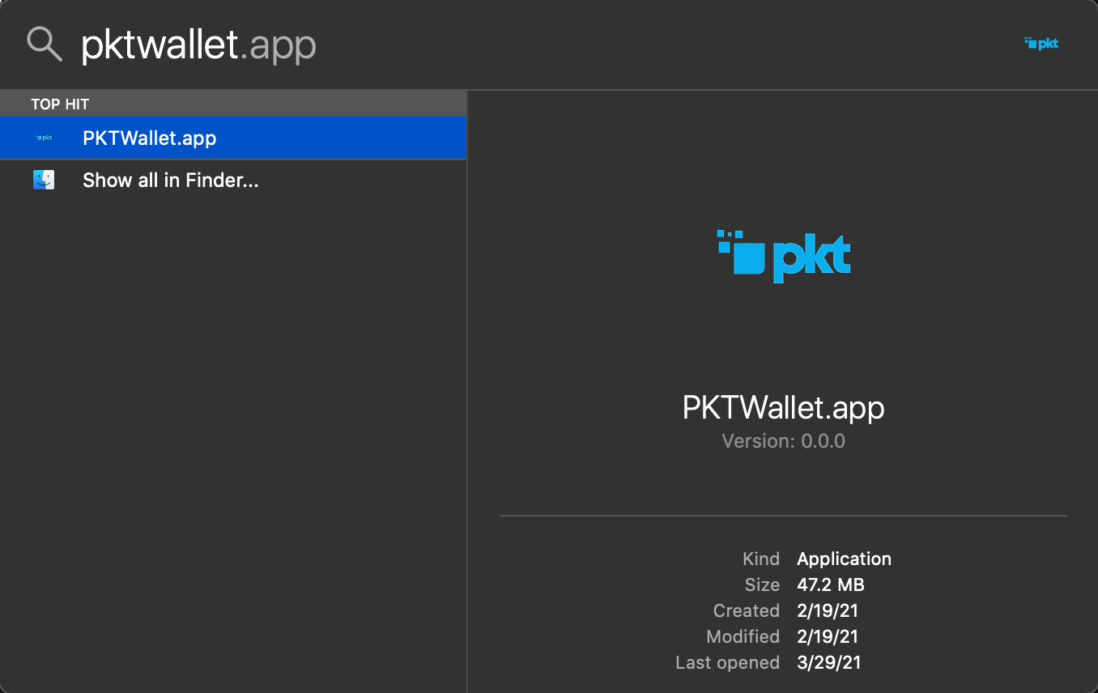Click the TOP HIT section header
This screenshot has width=1098, height=693.
point(59,104)
